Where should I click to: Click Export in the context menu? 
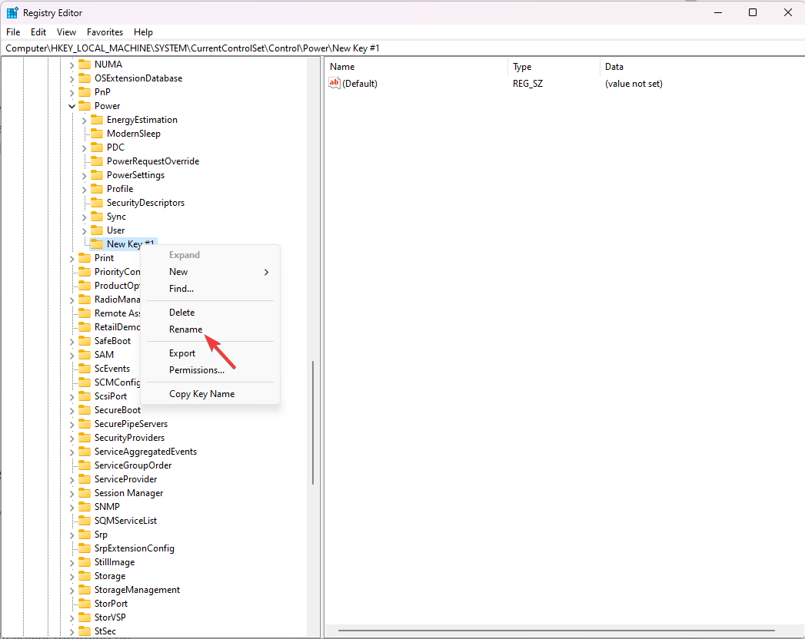(x=182, y=353)
